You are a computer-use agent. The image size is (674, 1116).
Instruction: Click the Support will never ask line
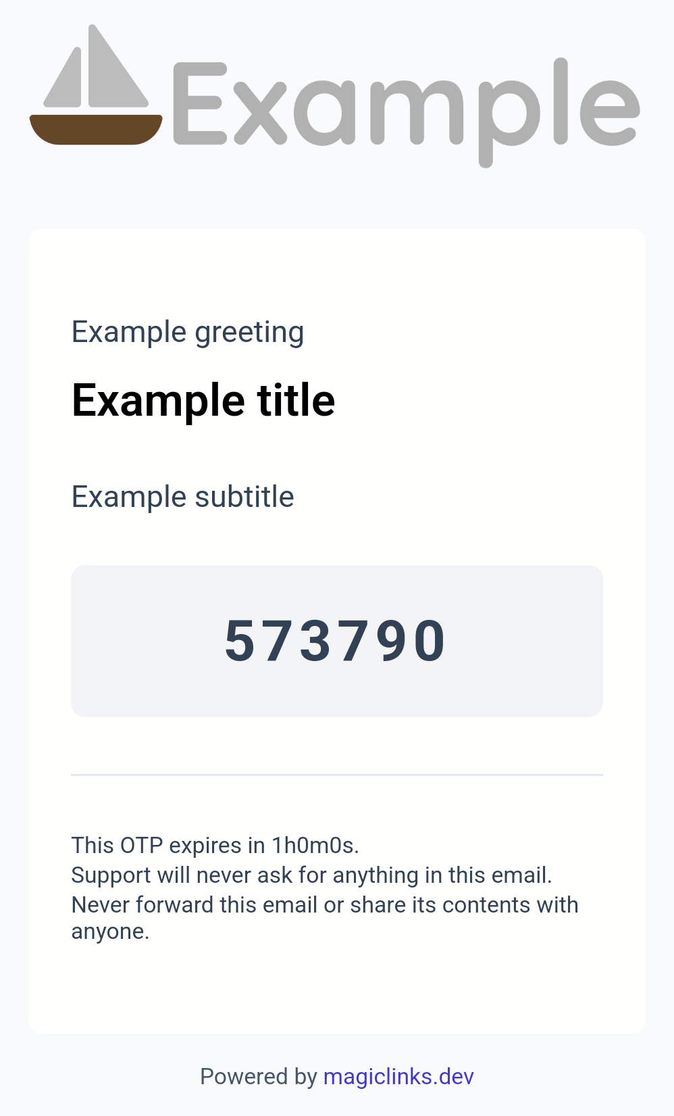(x=311, y=875)
